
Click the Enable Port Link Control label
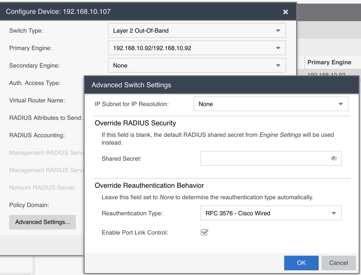135,232
